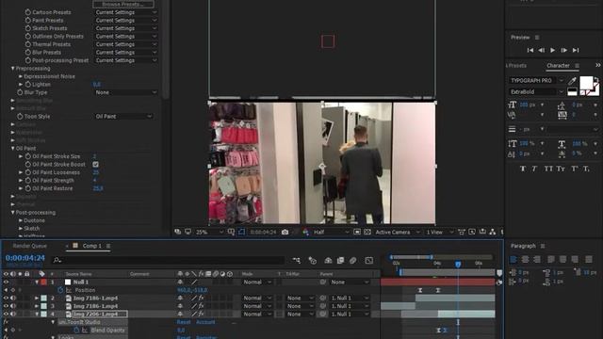The image size is (603, 339).
Task: Open the white fill color swatch
Action: click(586, 82)
